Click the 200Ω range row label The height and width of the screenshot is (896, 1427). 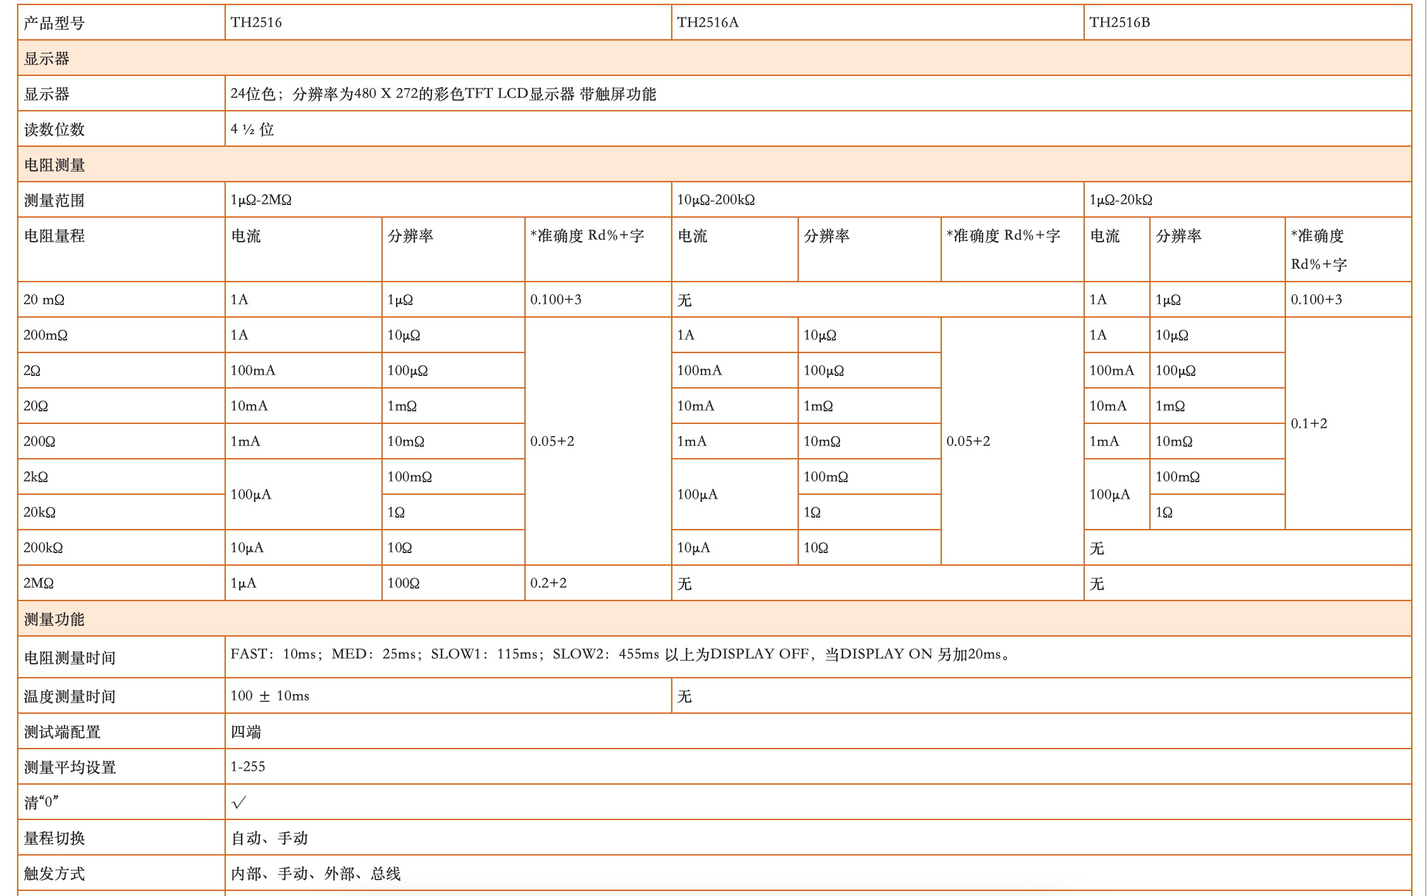[x=121, y=441]
